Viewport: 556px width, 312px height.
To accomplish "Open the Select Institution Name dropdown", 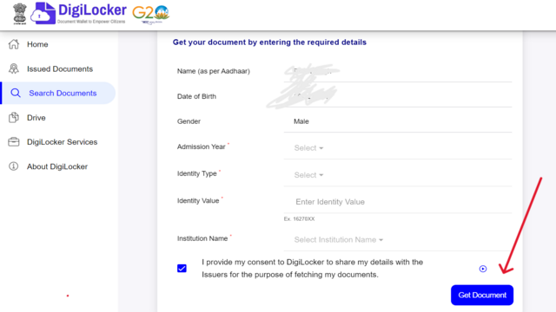I will click(x=398, y=240).
